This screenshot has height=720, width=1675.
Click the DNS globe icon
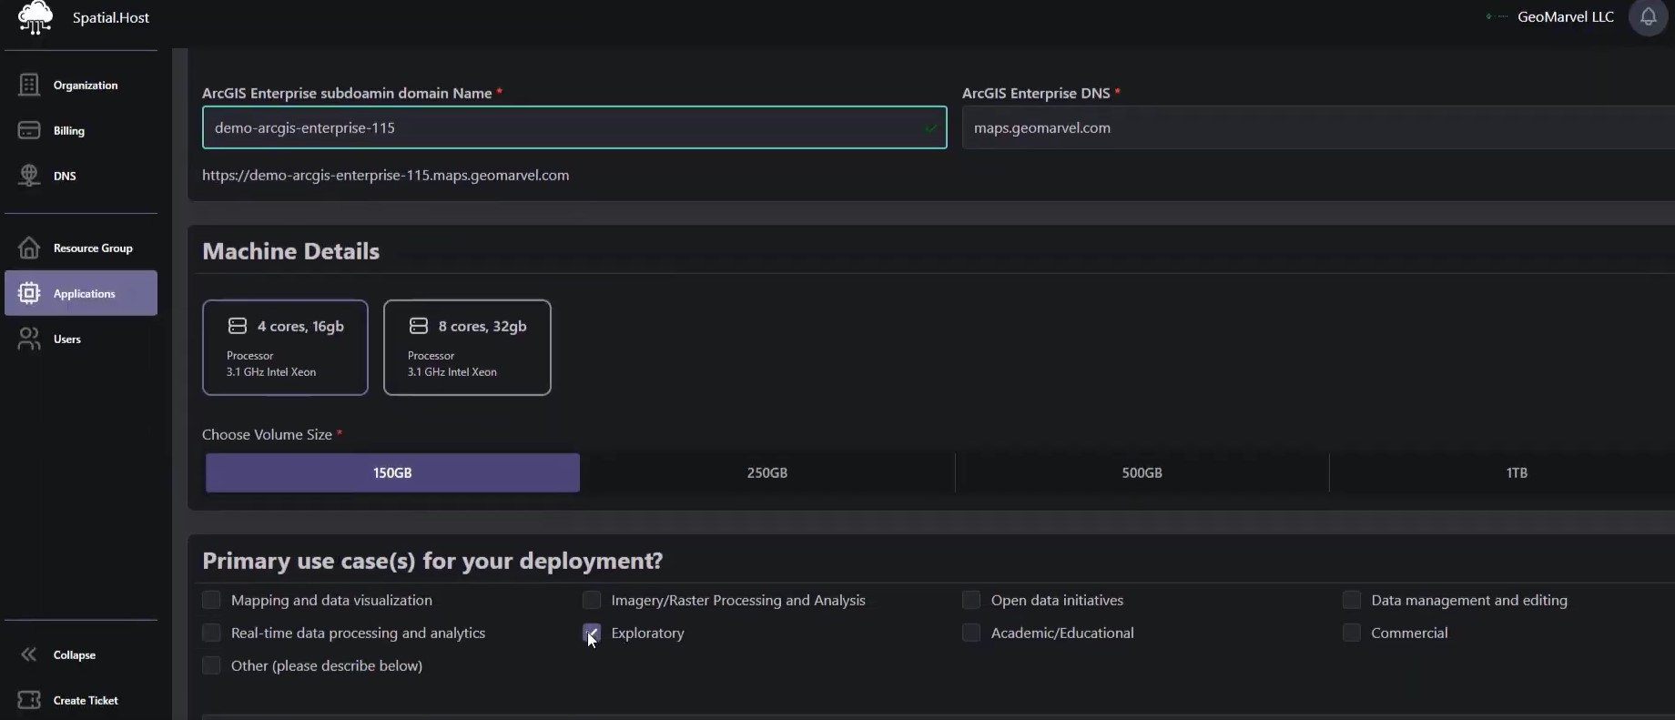click(29, 176)
